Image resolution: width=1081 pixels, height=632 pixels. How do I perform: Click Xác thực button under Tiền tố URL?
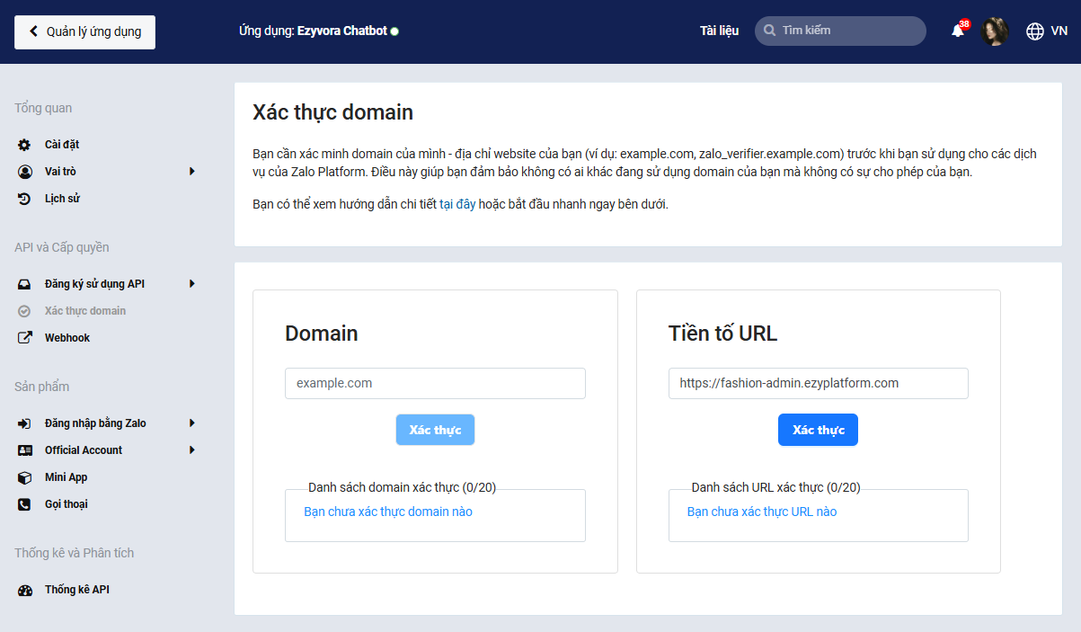point(819,430)
